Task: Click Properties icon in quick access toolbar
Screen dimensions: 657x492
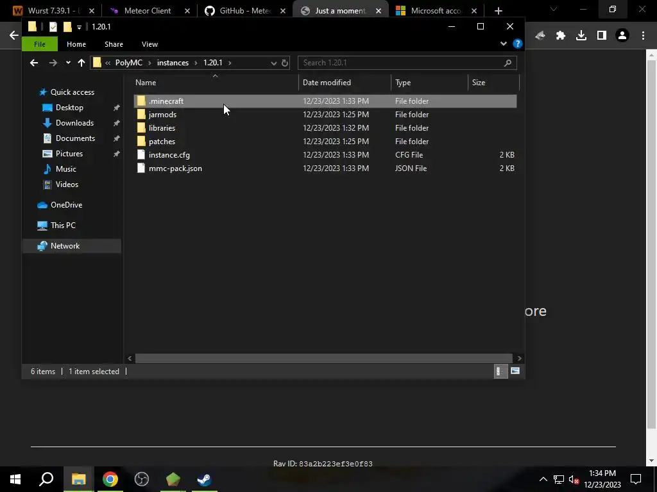Action: [x=53, y=27]
